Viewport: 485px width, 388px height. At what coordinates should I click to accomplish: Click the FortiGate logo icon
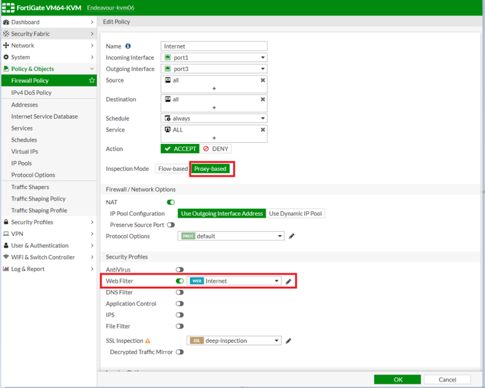pyautogui.click(x=8, y=8)
